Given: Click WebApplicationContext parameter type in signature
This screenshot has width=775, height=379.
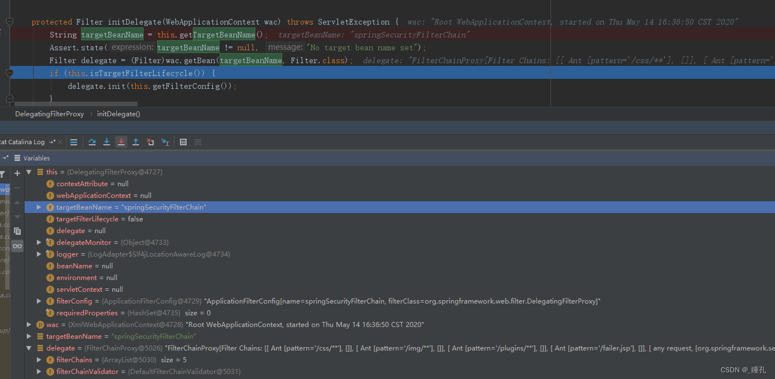Looking at the screenshot, I should coord(212,22).
